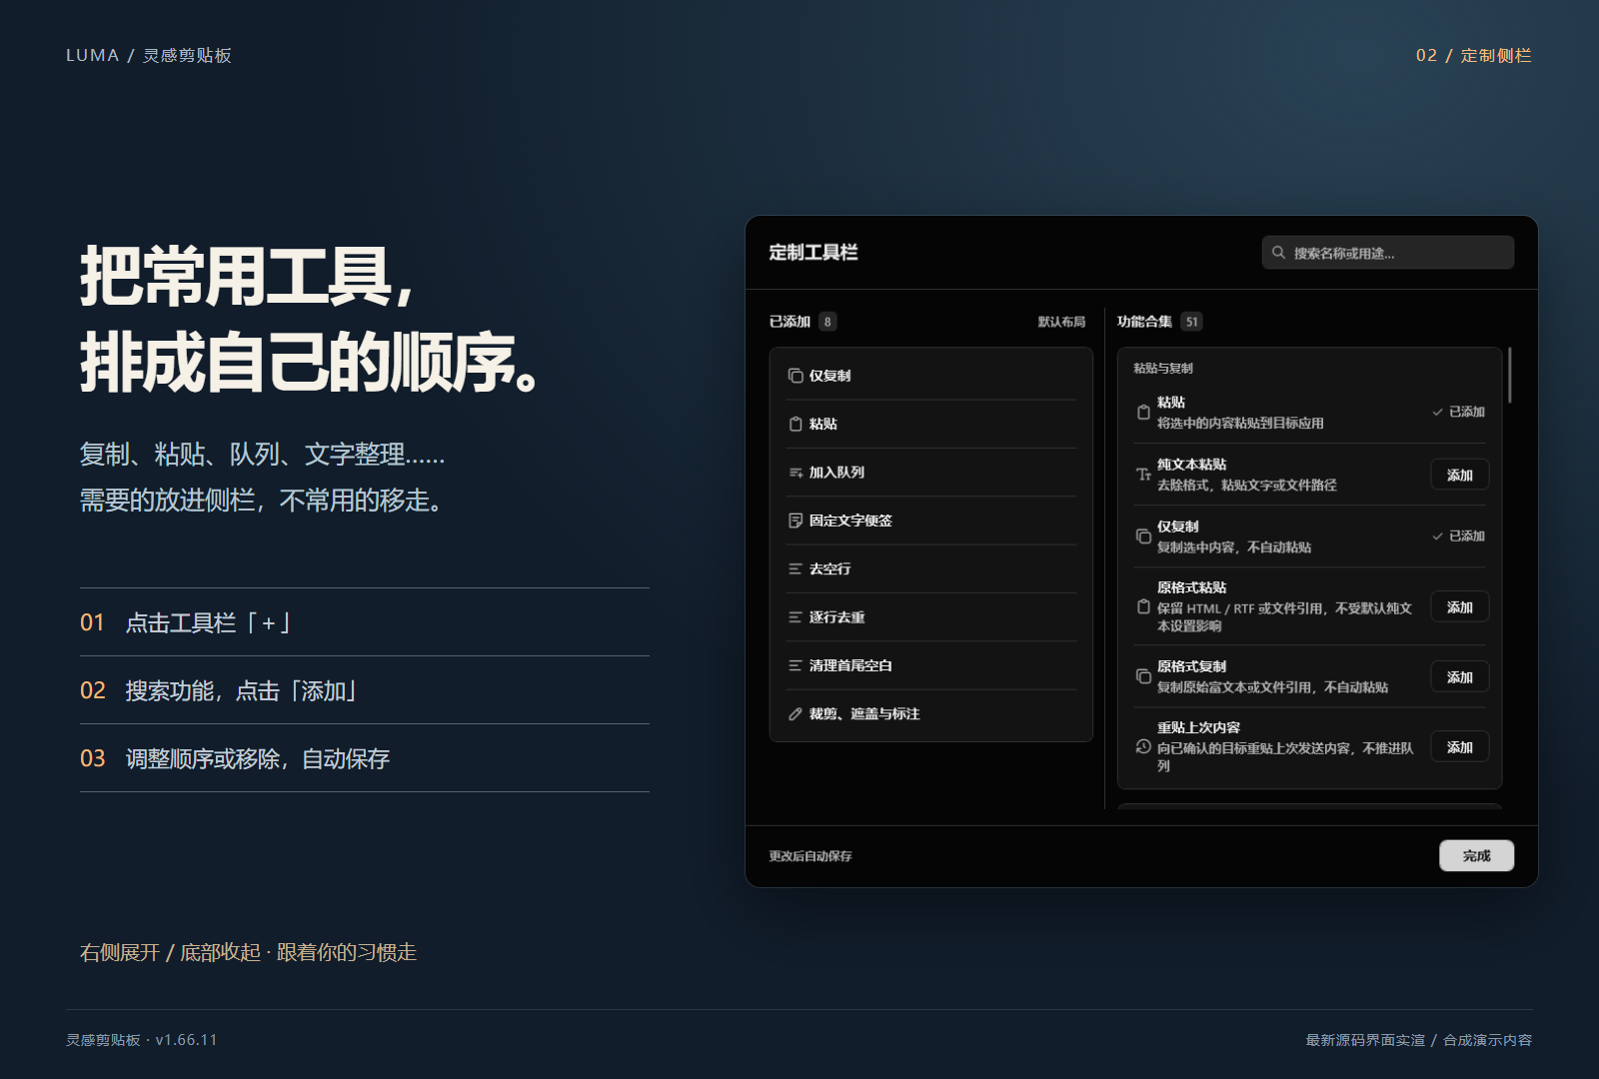Select the 加入队列 row in added list
Image resolution: width=1599 pixels, height=1079 pixels.
pyautogui.click(x=931, y=473)
